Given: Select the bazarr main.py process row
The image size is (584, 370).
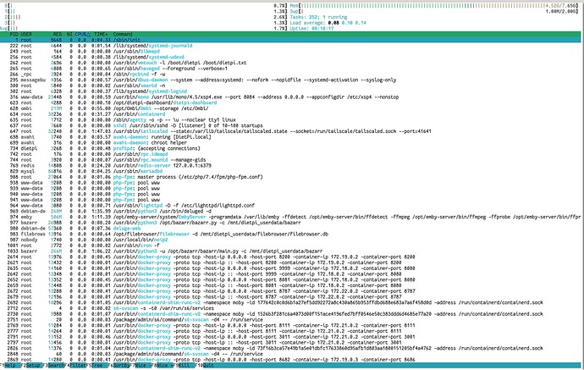Looking at the screenshot, I should [x=292, y=251].
